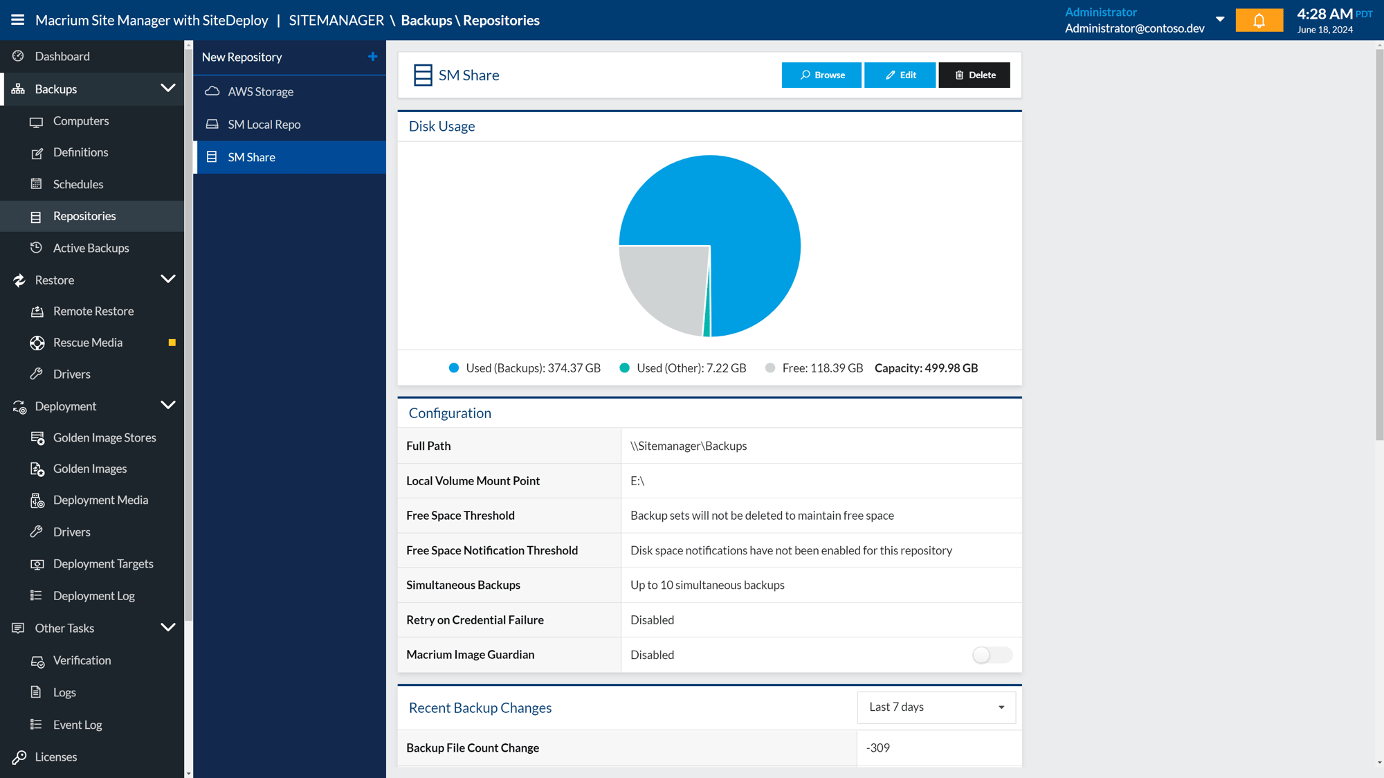Click the Definitions edit icon
The height and width of the screenshot is (778, 1384).
click(x=37, y=153)
